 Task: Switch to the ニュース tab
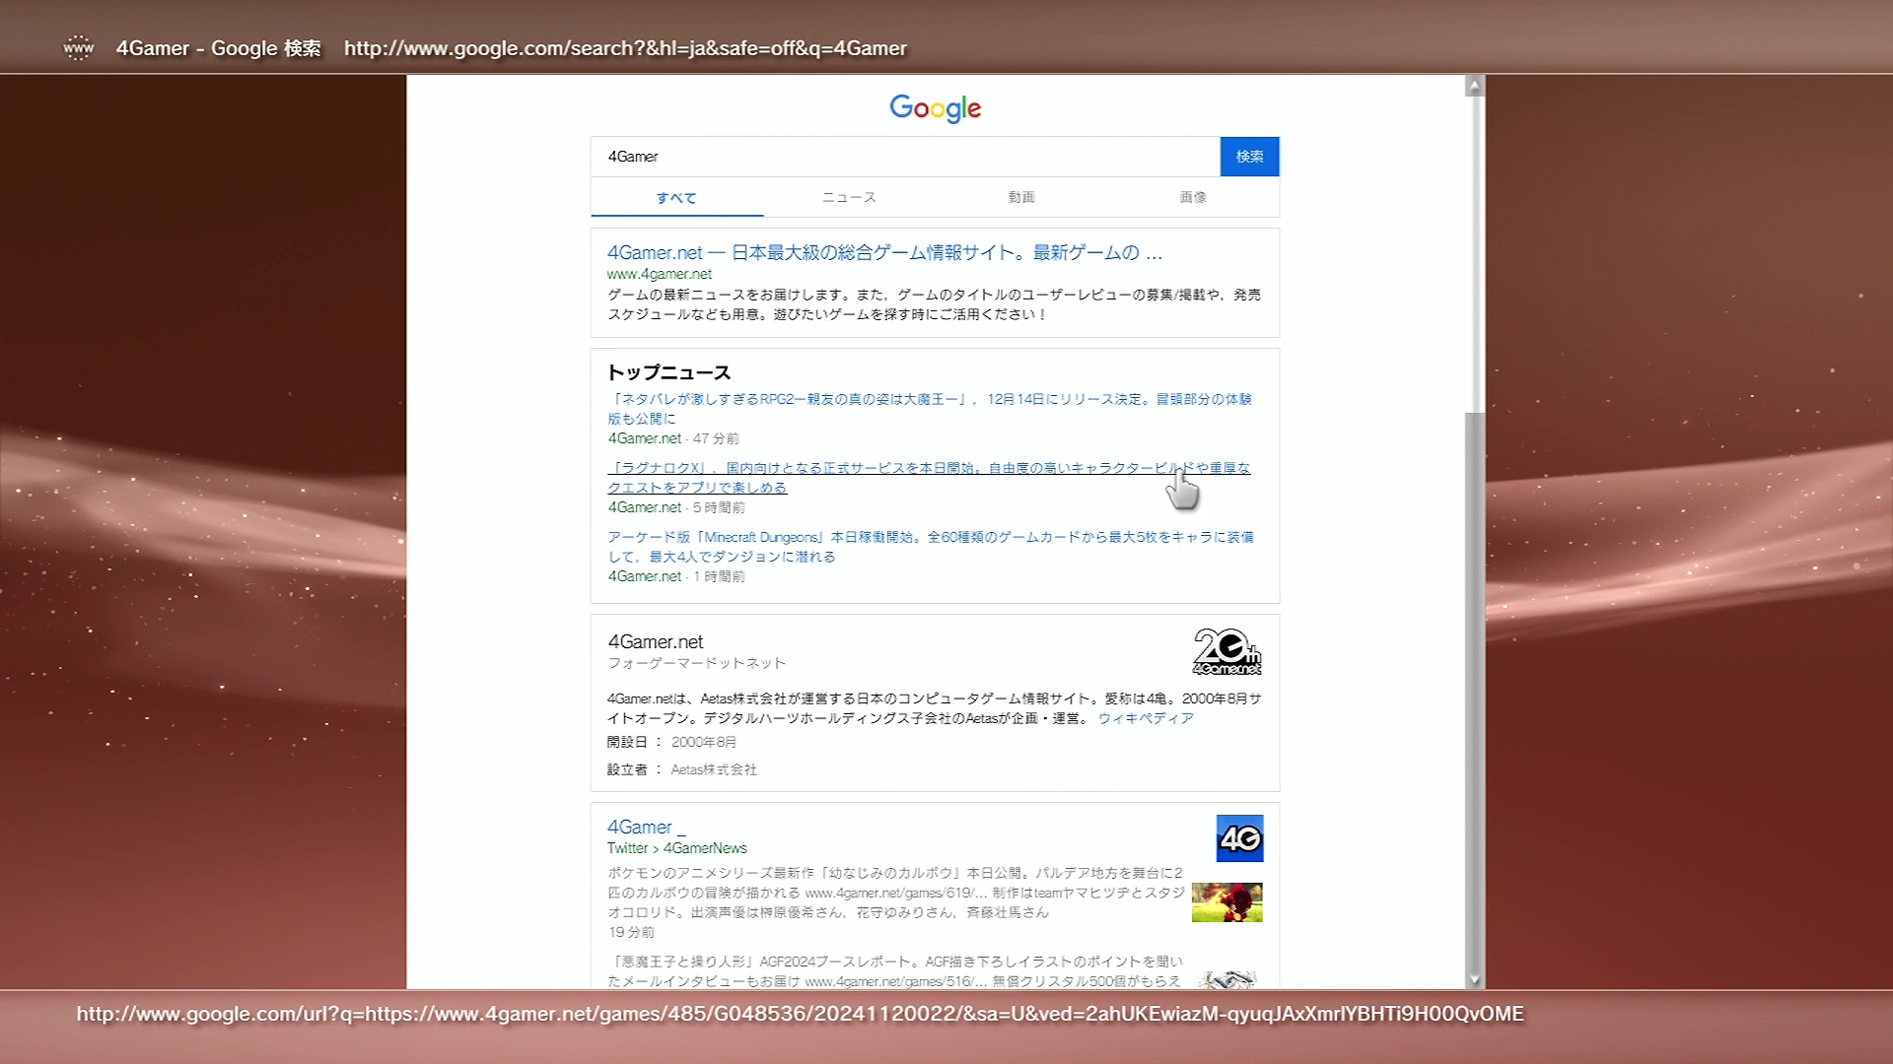point(849,197)
